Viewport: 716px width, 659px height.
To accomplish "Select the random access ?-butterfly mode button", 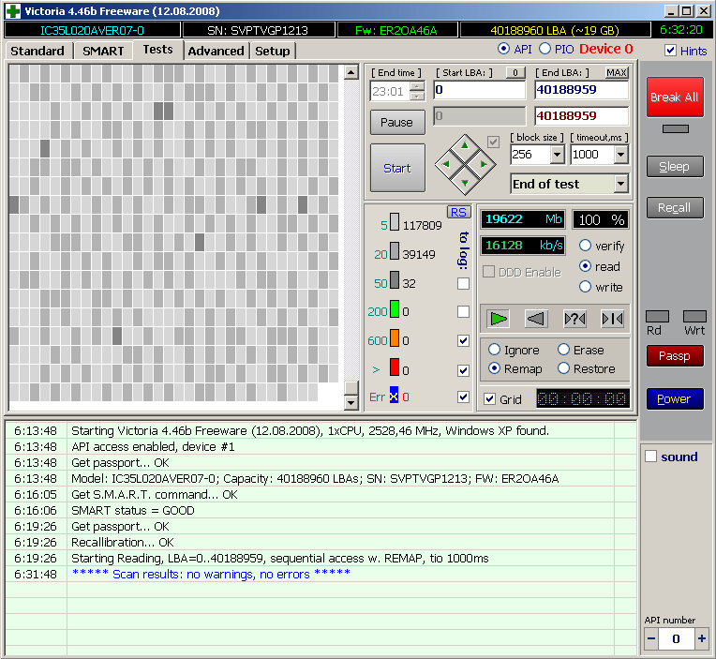I will click(x=574, y=319).
